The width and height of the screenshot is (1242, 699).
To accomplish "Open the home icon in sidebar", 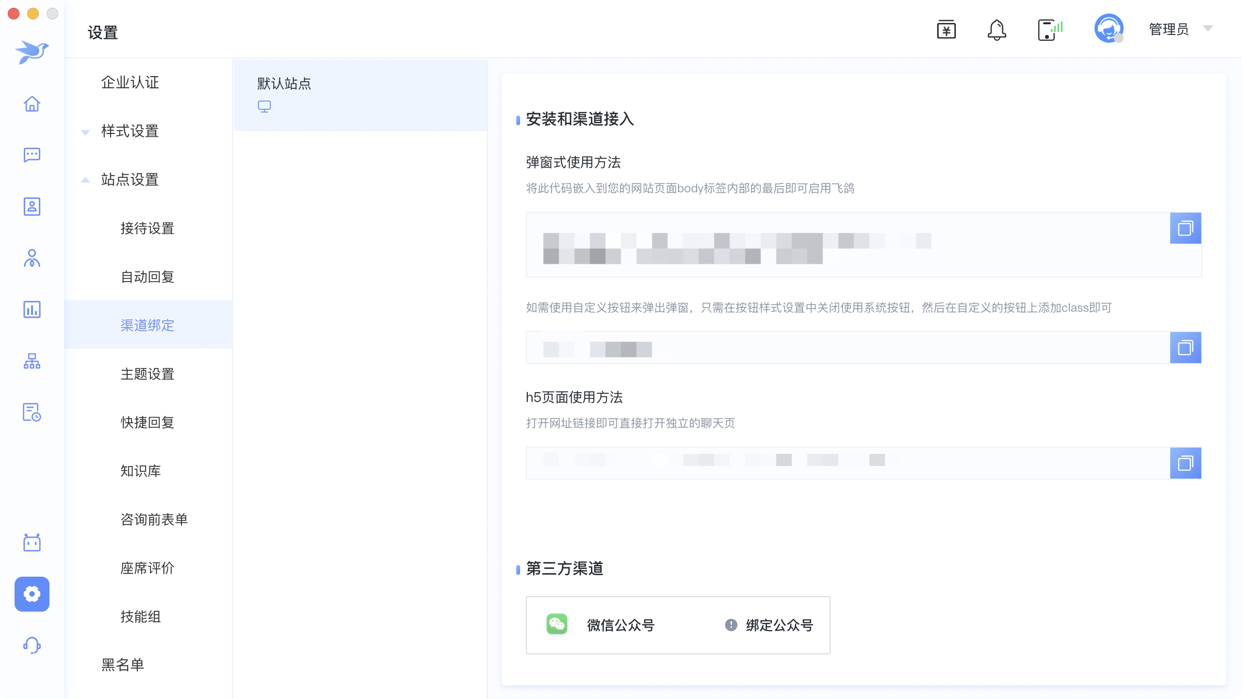I will point(32,103).
